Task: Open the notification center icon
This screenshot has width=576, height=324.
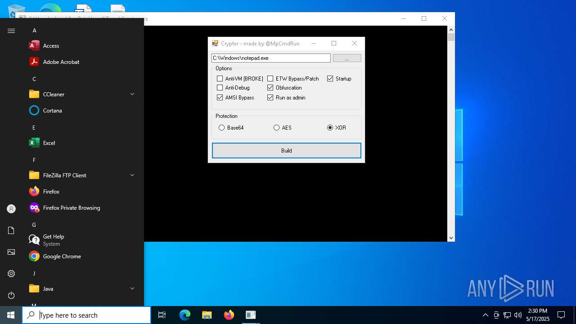Action: [x=561, y=315]
